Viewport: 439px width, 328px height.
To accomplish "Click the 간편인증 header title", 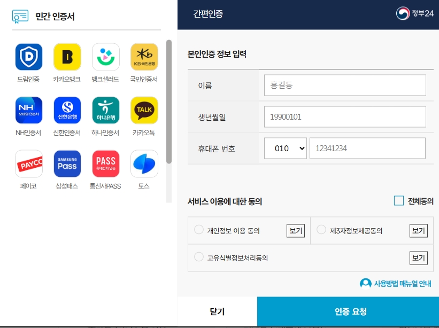I will [x=208, y=14].
